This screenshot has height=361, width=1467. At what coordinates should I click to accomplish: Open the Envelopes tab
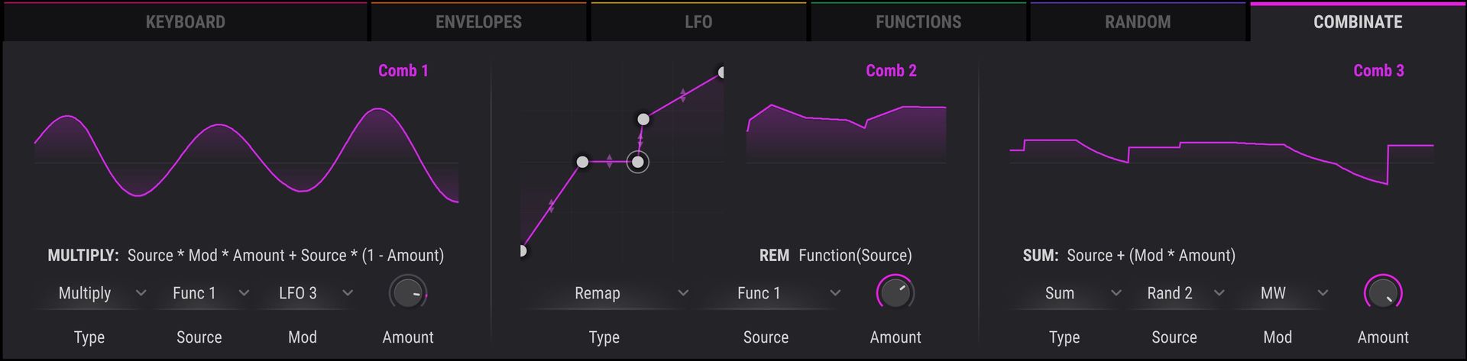pos(478,21)
